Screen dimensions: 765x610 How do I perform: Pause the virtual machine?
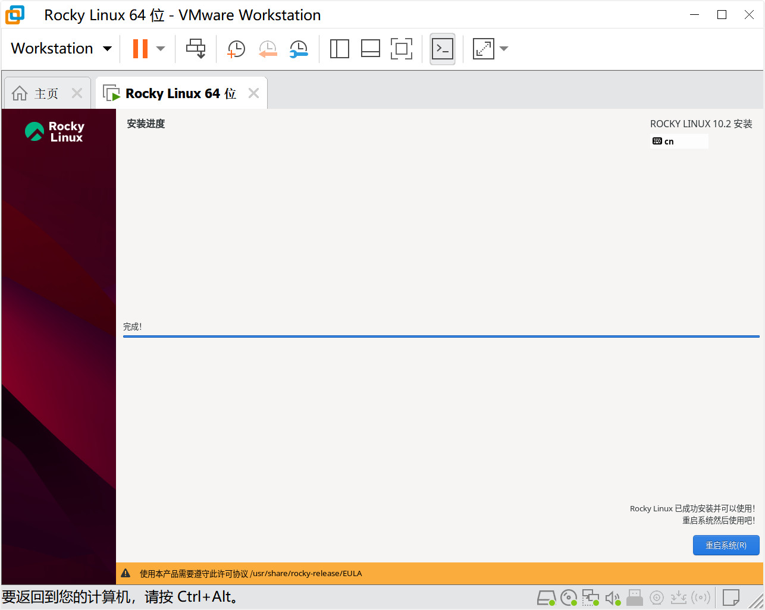coord(140,49)
